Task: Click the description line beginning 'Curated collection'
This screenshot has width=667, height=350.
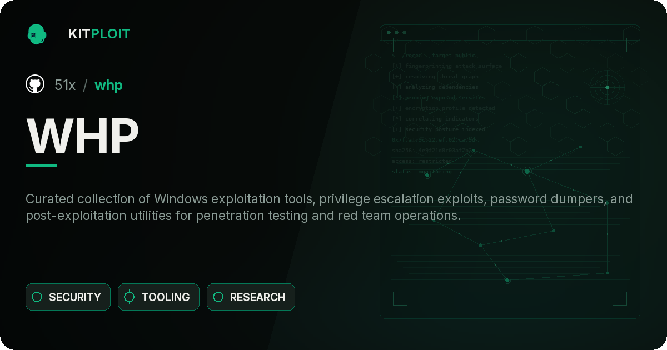Action: pyautogui.click(x=329, y=199)
